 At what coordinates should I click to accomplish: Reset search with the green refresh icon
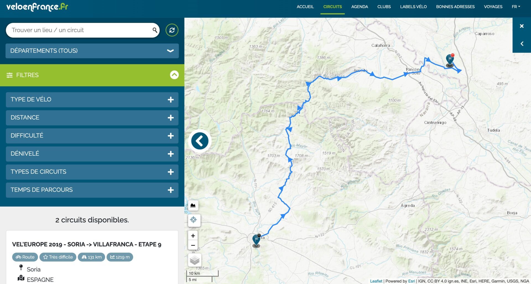172,30
